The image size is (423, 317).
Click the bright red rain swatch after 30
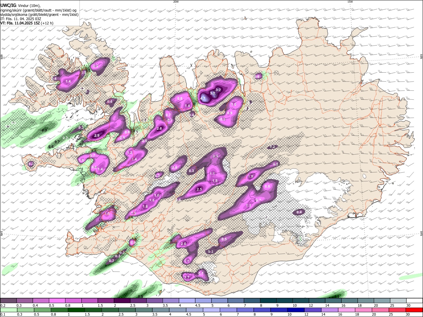pos(414,310)
